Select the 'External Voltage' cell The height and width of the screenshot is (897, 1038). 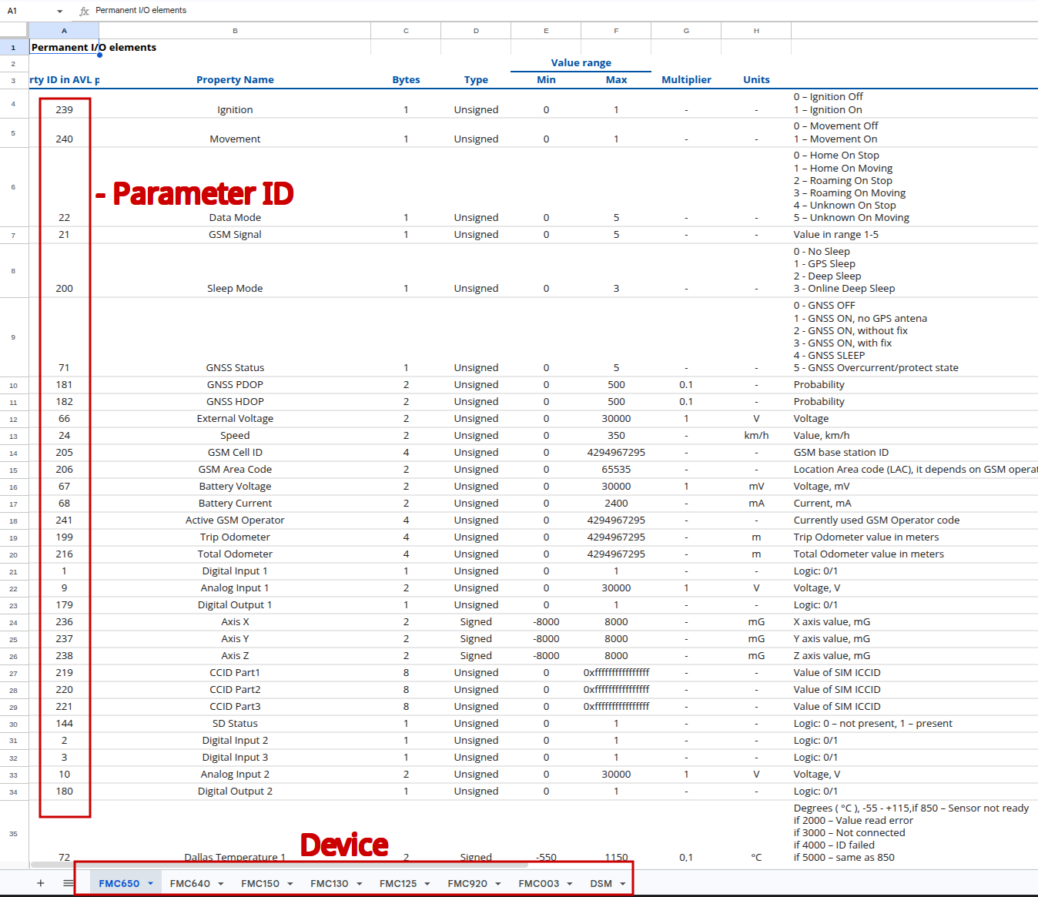click(235, 419)
